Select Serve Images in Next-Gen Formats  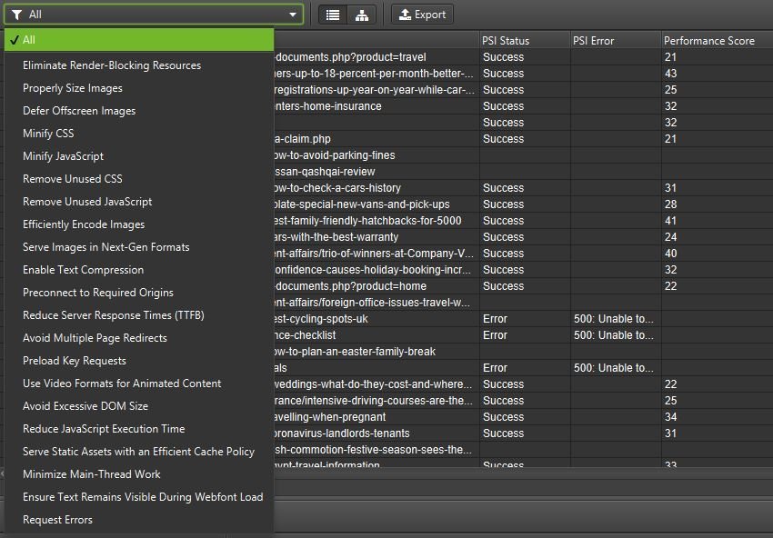click(106, 247)
